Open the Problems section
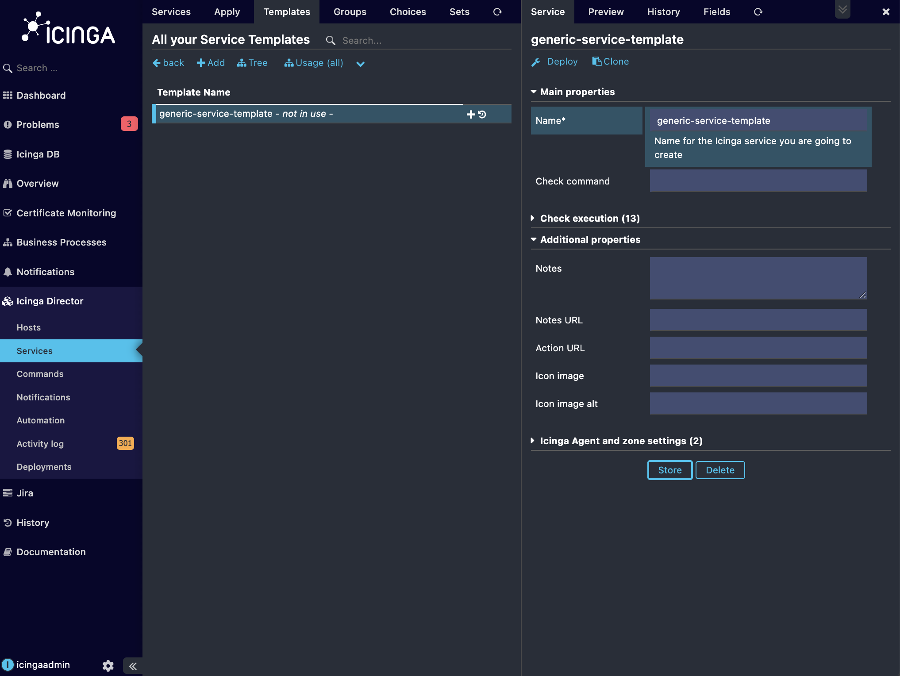 pos(38,124)
